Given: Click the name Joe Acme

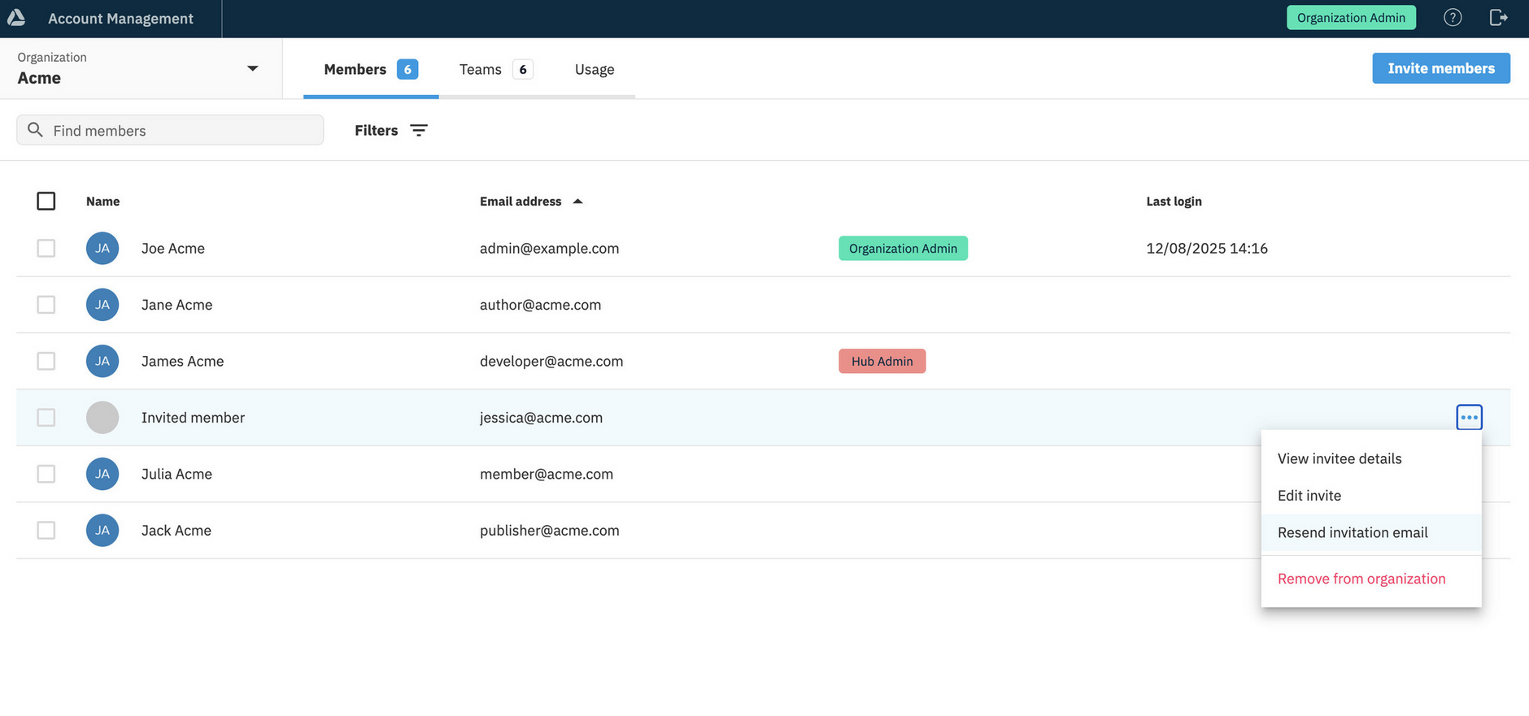Looking at the screenshot, I should (x=173, y=248).
